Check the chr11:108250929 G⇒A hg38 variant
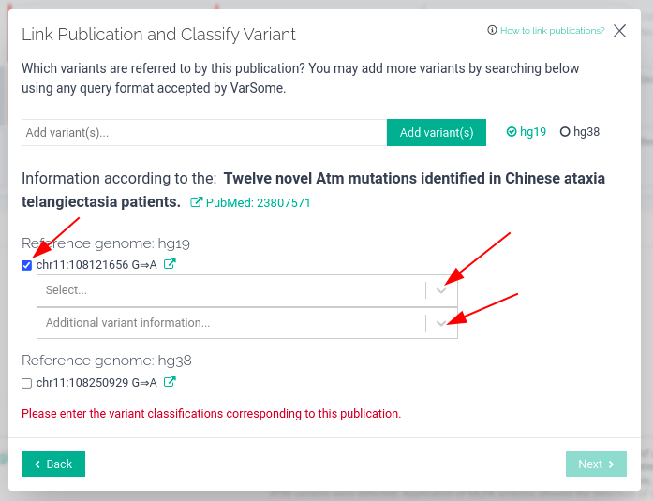This screenshot has width=653, height=501. [x=26, y=383]
